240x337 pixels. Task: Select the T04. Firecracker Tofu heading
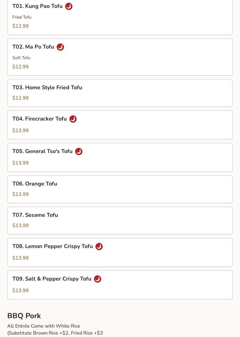[x=40, y=119]
